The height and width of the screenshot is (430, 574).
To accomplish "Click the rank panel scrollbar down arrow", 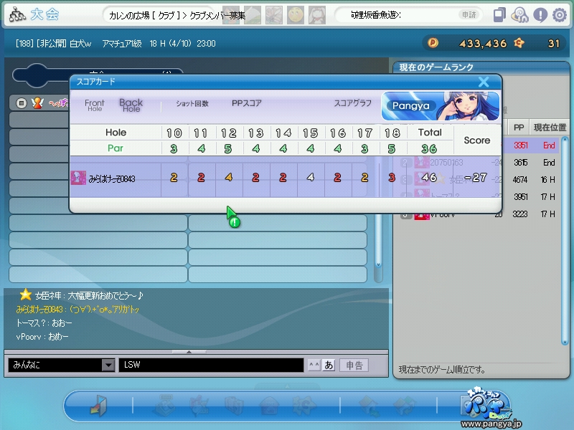I will coord(565,342).
